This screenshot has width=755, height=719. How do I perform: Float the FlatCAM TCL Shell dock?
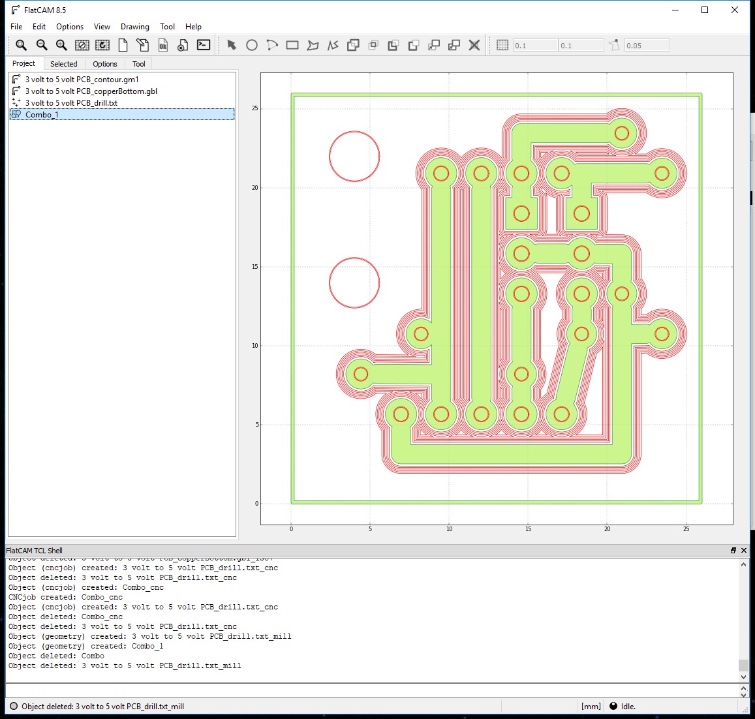click(733, 551)
